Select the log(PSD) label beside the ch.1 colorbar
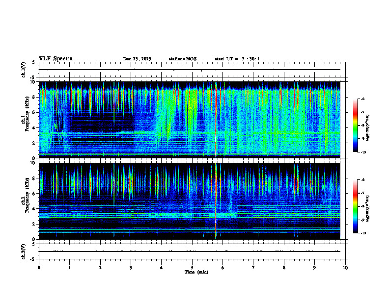This screenshot has width=389, height=300. pos(367,128)
